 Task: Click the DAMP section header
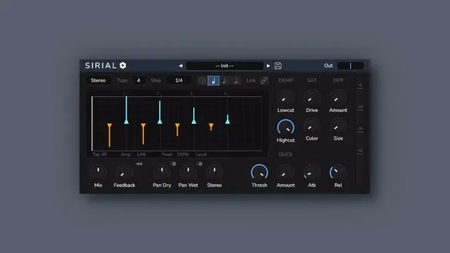click(285, 80)
